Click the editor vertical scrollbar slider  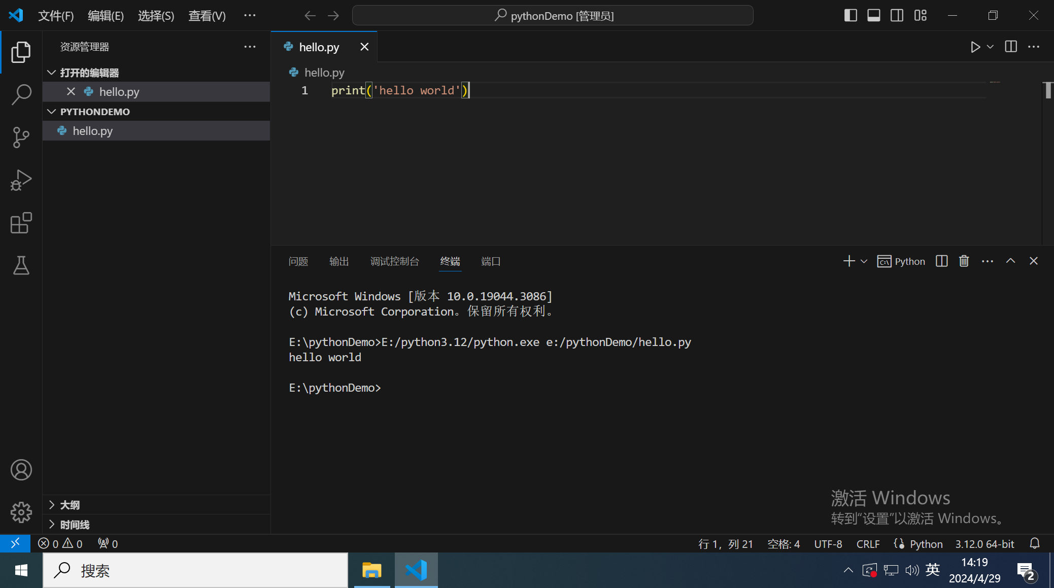pos(1048,90)
